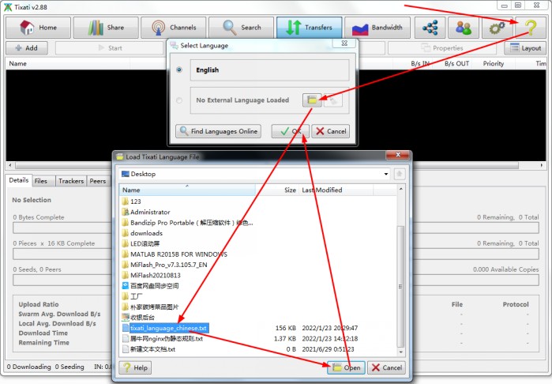This screenshot has width=552, height=384.
Task: Open the Share section
Action: 106,28
